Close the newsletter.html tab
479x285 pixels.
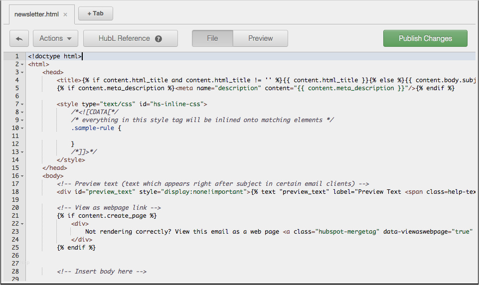65,14
